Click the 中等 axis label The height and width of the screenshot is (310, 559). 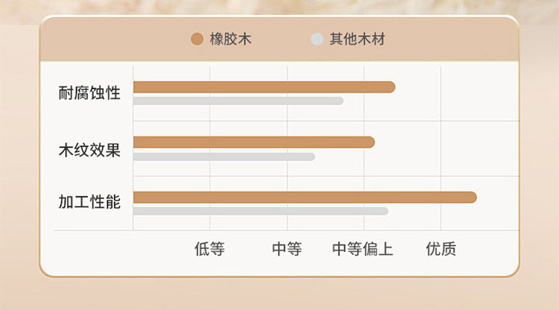pyautogui.click(x=287, y=249)
